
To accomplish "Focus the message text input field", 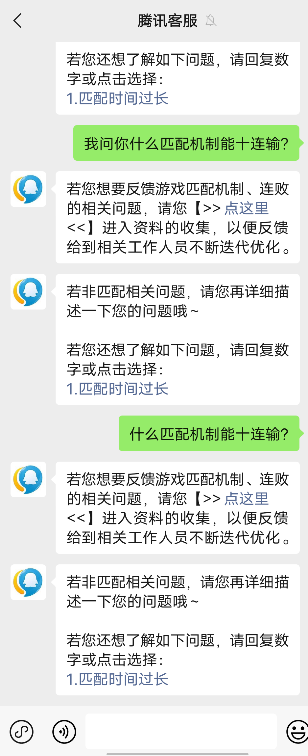I will pyautogui.click(x=181, y=731).
